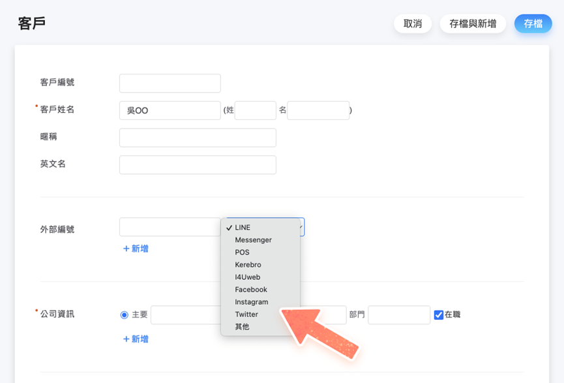Click the 客戶姓名 field containing 吳OO
The width and height of the screenshot is (564, 383).
coord(170,111)
